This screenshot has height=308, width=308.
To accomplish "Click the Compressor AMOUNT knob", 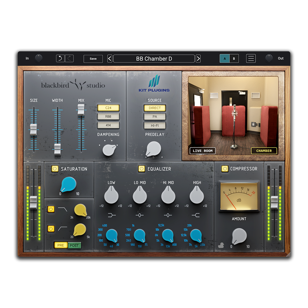I will 239,236.
